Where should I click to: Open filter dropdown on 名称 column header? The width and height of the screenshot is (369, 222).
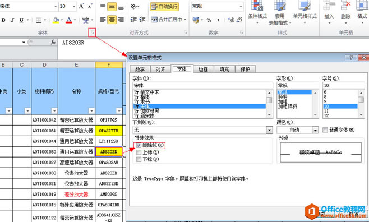click(x=91, y=110)
